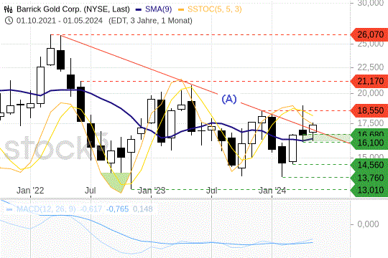Click the dark blue SMA(9) legend swatch
This screenshot has height=258, width=388.
[139, 10]
